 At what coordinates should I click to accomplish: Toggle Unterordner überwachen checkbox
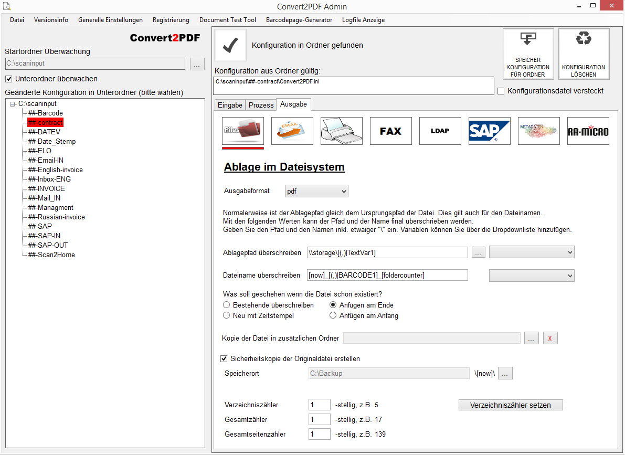9,79
